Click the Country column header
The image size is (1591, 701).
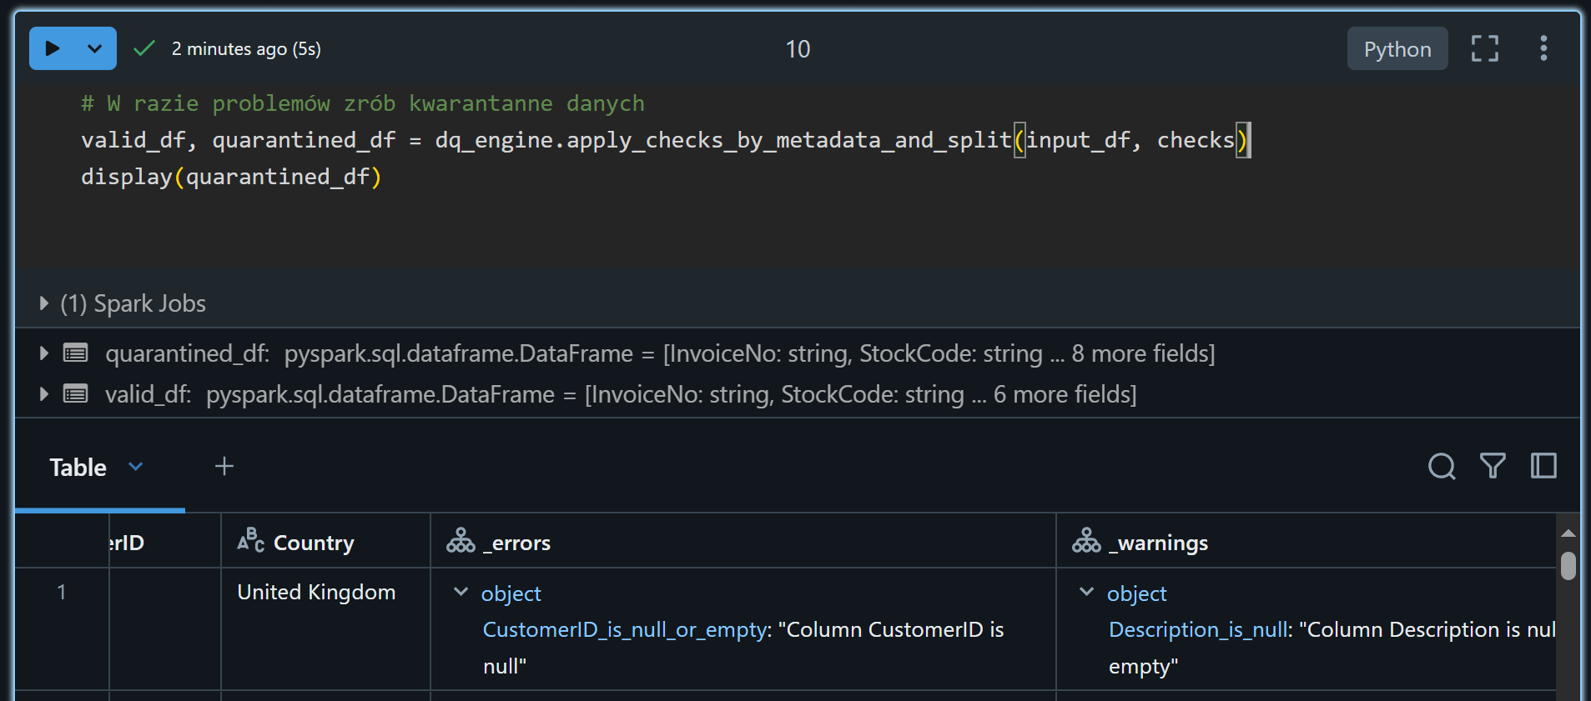click(x=314, y=543)
